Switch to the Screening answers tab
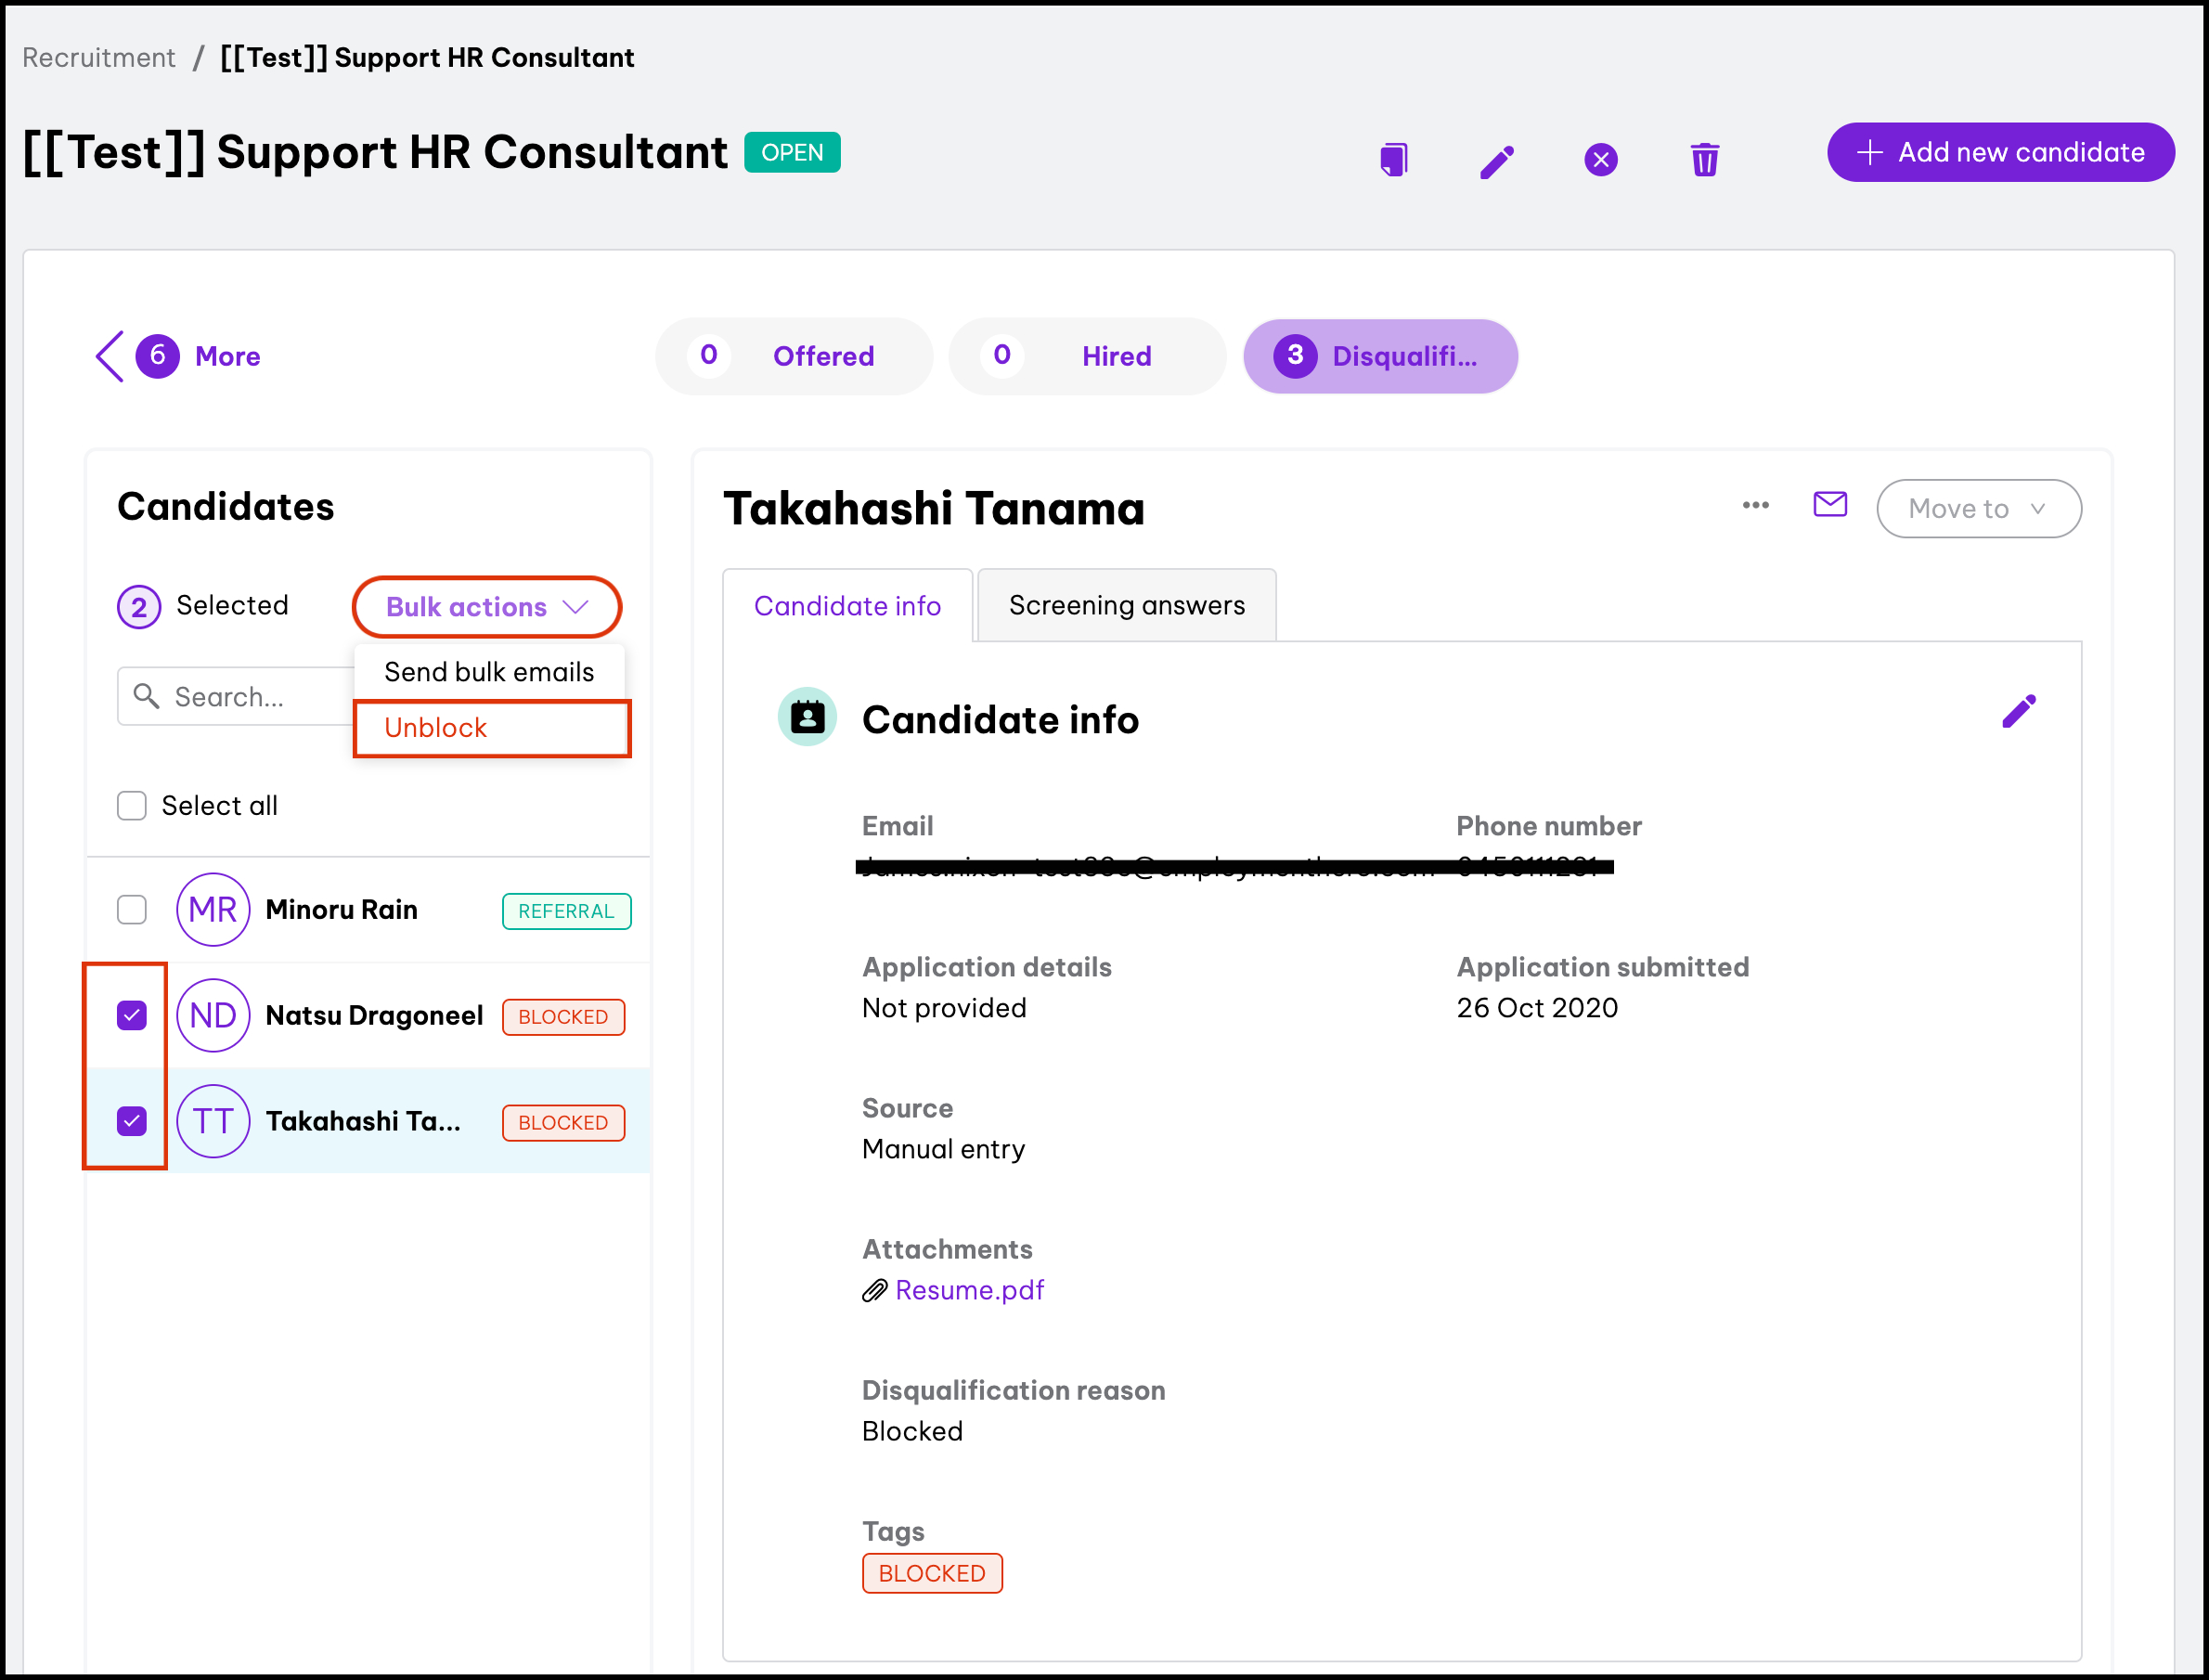The image size is (2209, 1680). pyautogui.click(x=1126, y=606)
